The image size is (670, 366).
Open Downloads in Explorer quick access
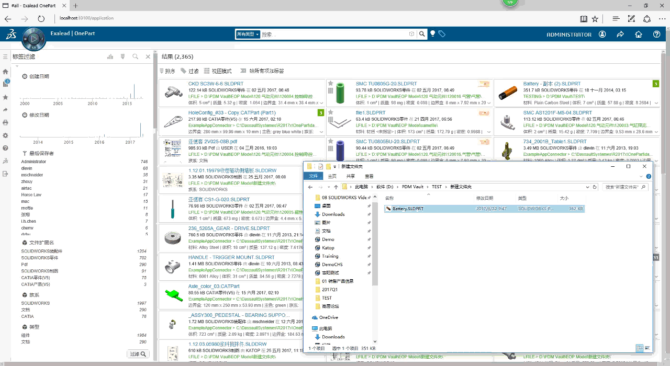click(x=333, y=214)
